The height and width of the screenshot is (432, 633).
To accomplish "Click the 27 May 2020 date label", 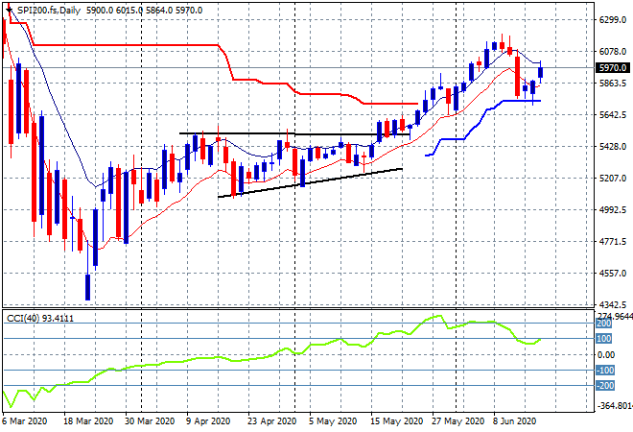I will coord(457,421).
